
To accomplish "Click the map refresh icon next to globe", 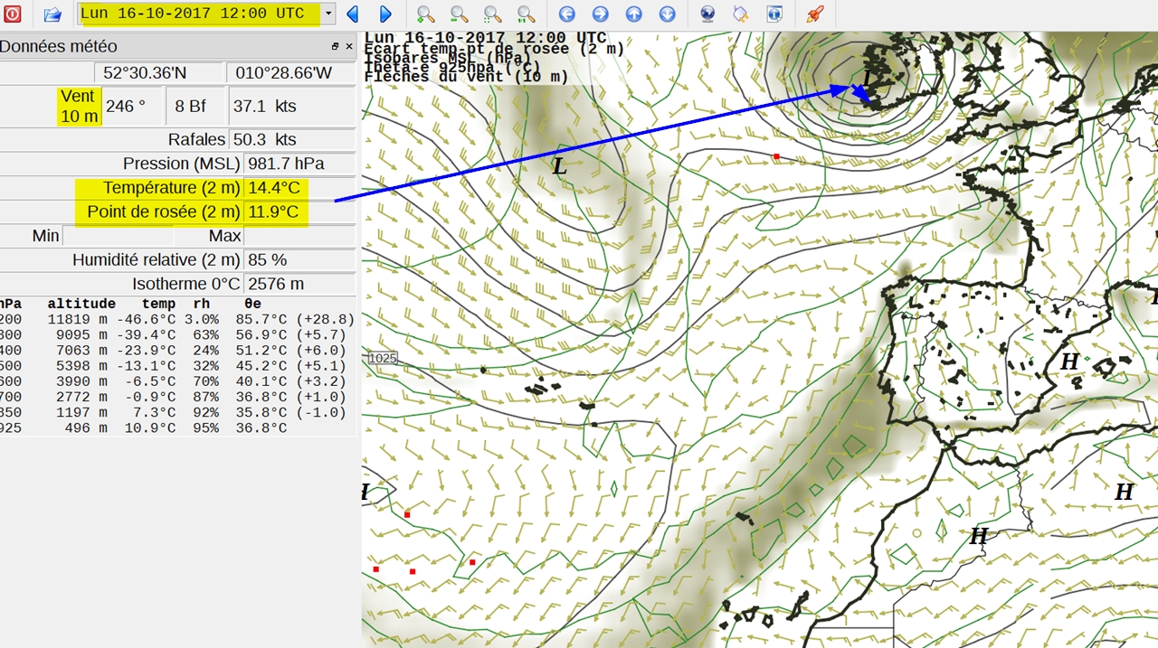I will coord(741,14).
